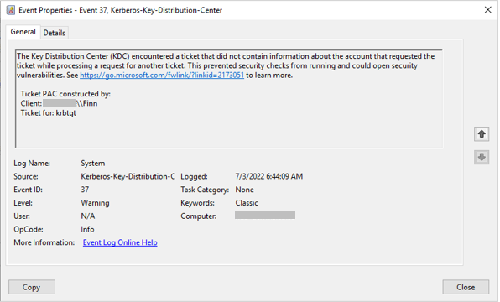Image resolution: width=500 pixels, height=302 pixels.
Task: Click the redacted Computer name value
Action: click(x=265, y=215)
